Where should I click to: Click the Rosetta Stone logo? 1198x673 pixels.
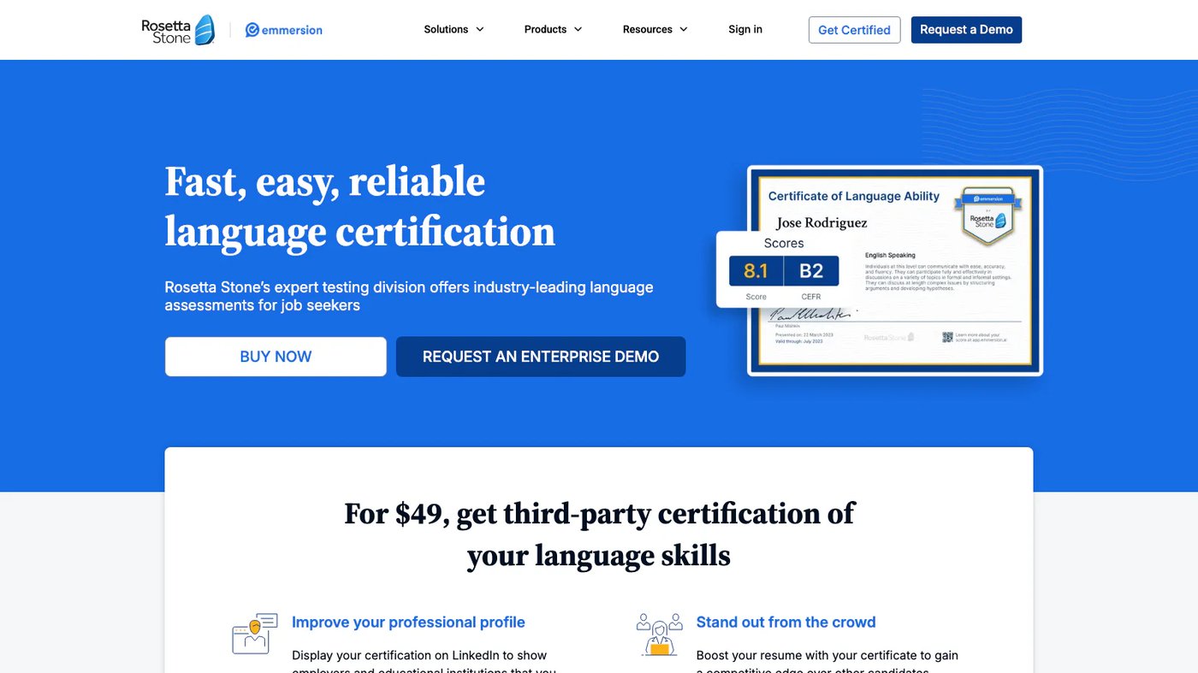click(178, 29)
